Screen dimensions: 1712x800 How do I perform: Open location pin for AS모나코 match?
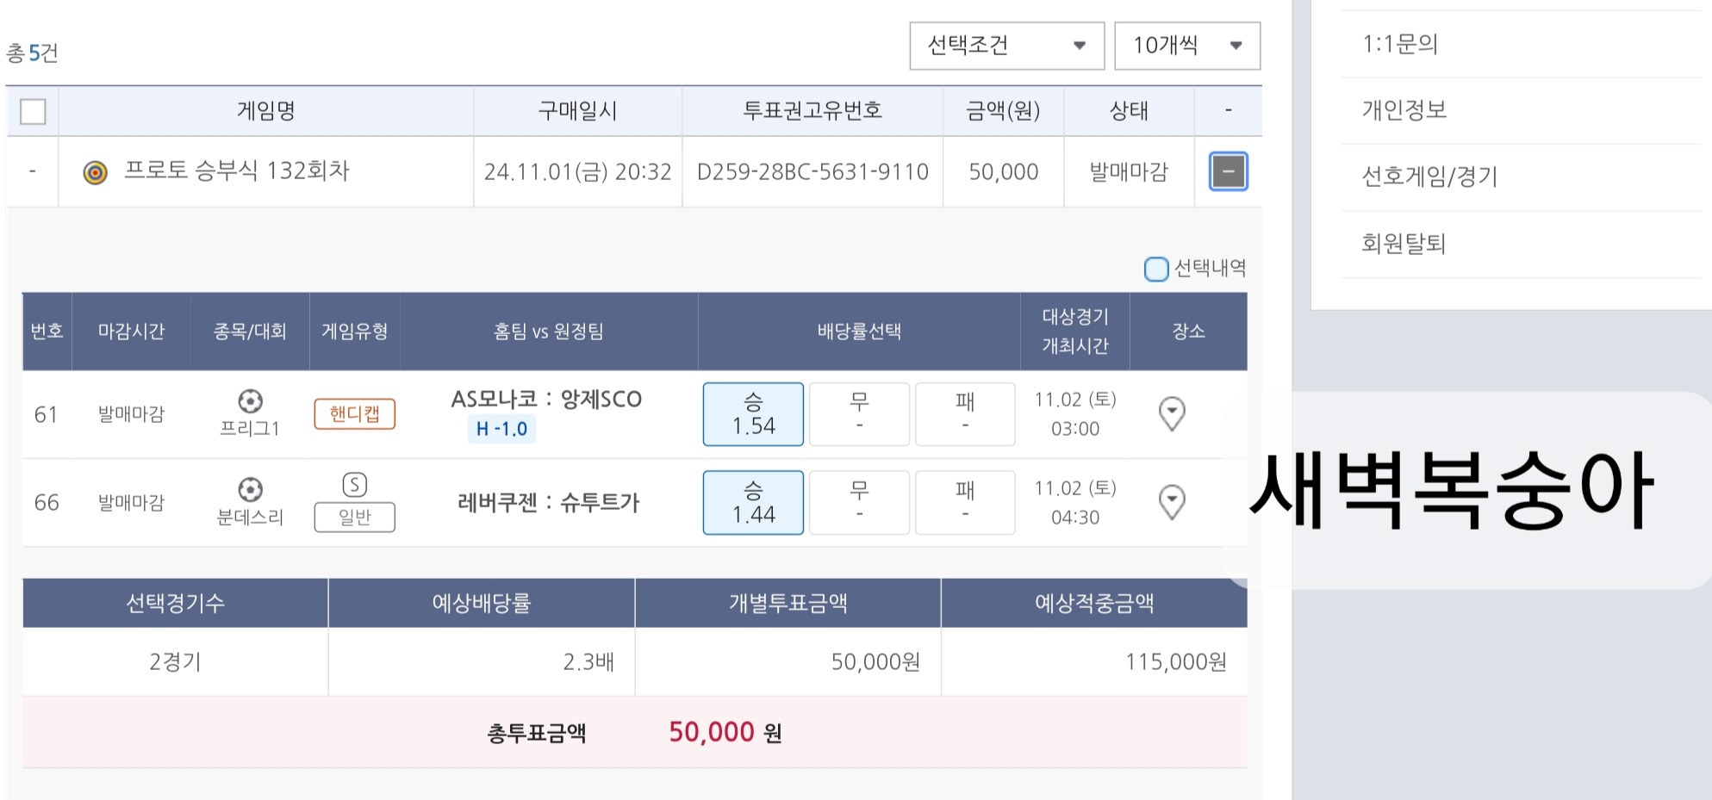tap(1171, 413)
